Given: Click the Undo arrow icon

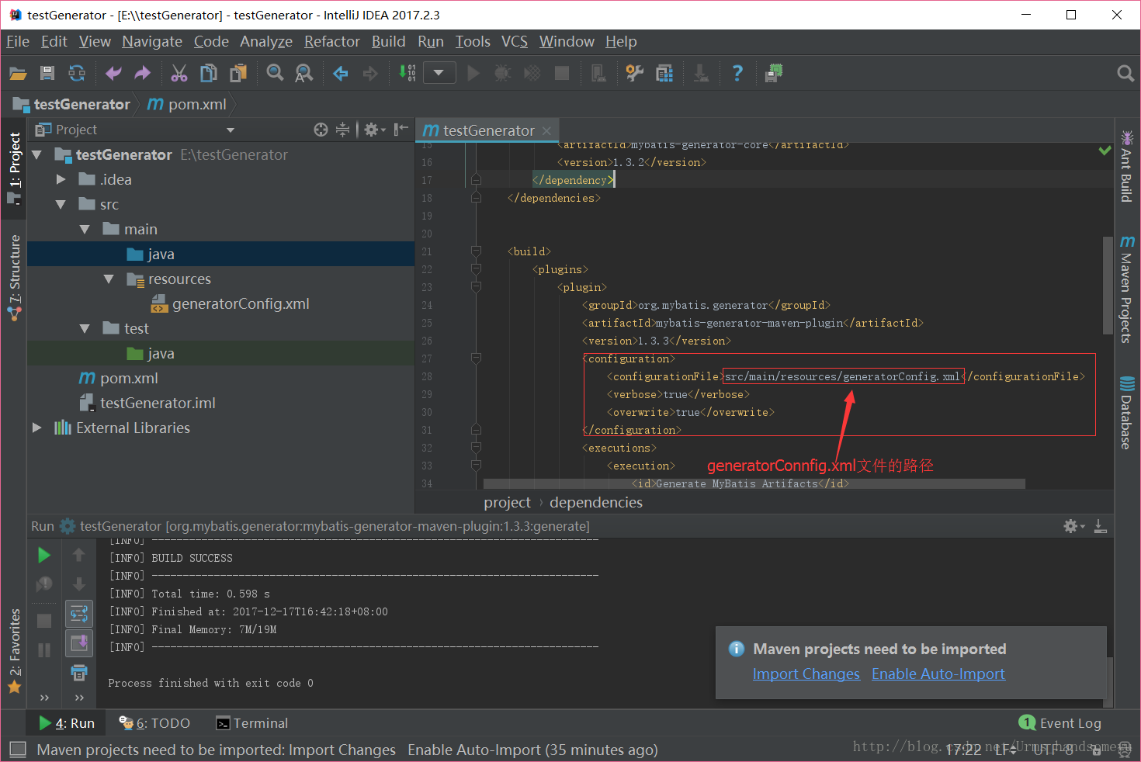Looking at the screenshot, I should pos(113,73).
